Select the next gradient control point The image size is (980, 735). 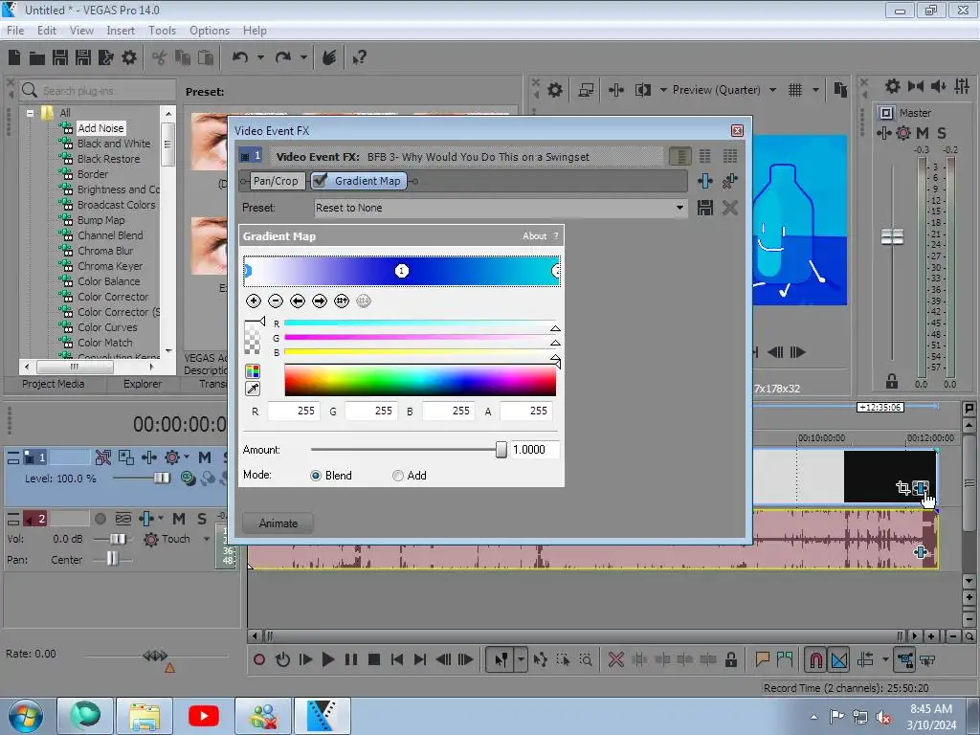pos(320,301)
